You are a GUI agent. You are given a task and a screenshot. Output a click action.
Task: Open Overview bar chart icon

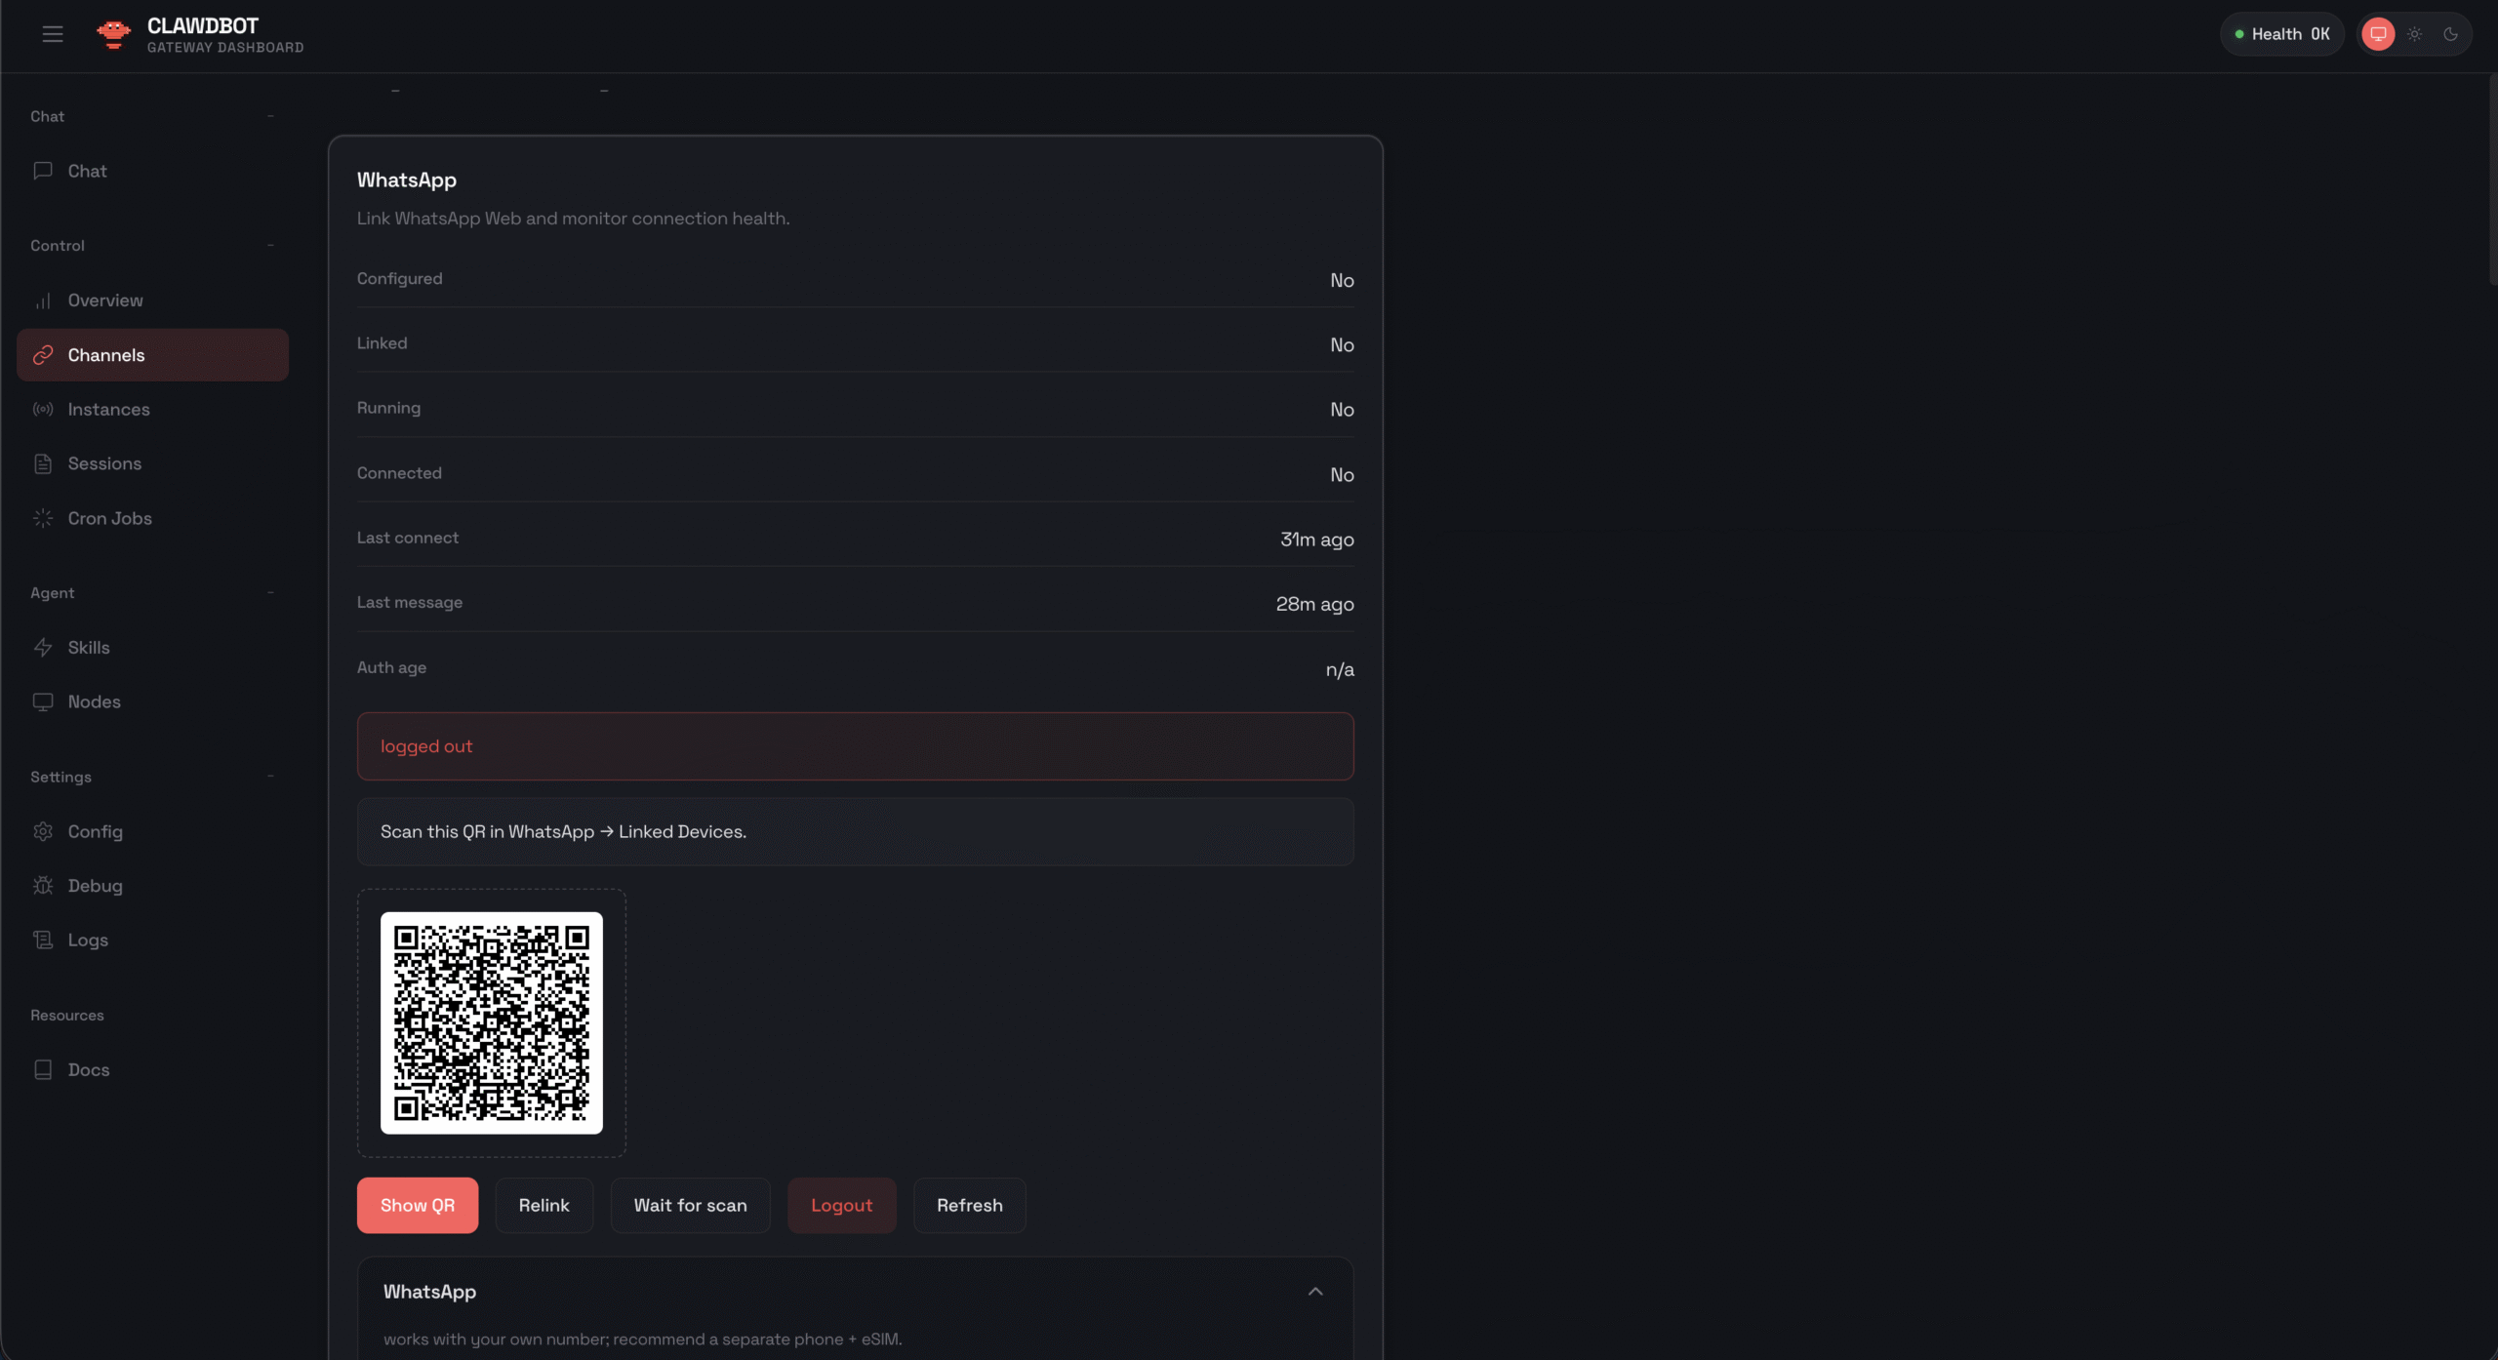pos(43,300)
